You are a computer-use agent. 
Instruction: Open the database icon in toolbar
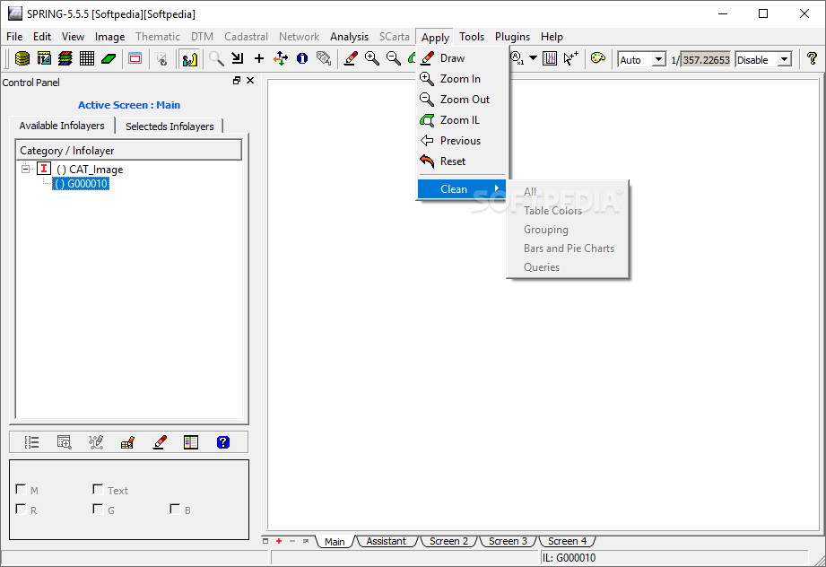click(22, 58)
